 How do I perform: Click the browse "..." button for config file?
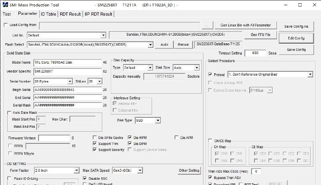pos(207,25)
